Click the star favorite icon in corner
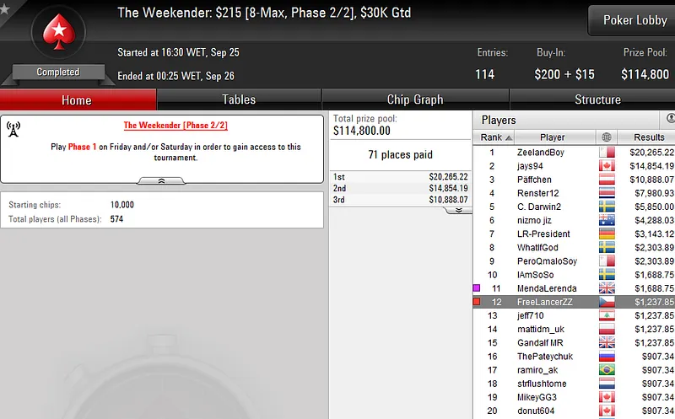Screen dimensions: 675x419 (4, 8)
